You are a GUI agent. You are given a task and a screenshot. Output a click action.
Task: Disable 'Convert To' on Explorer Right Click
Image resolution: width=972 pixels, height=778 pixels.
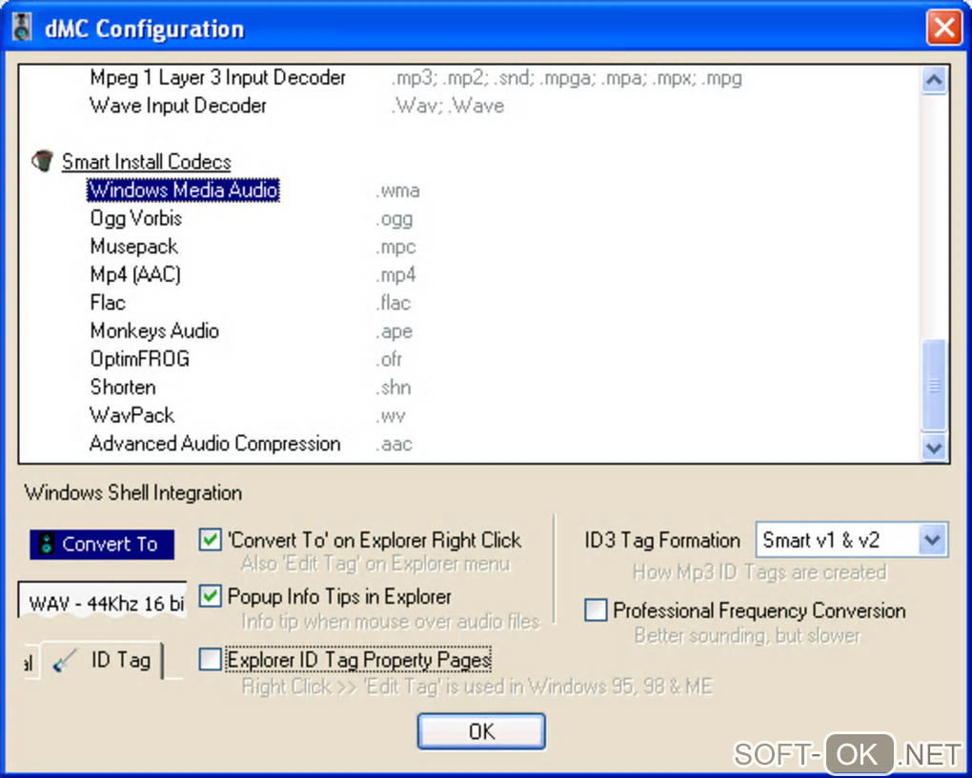(x=211, y=540)
